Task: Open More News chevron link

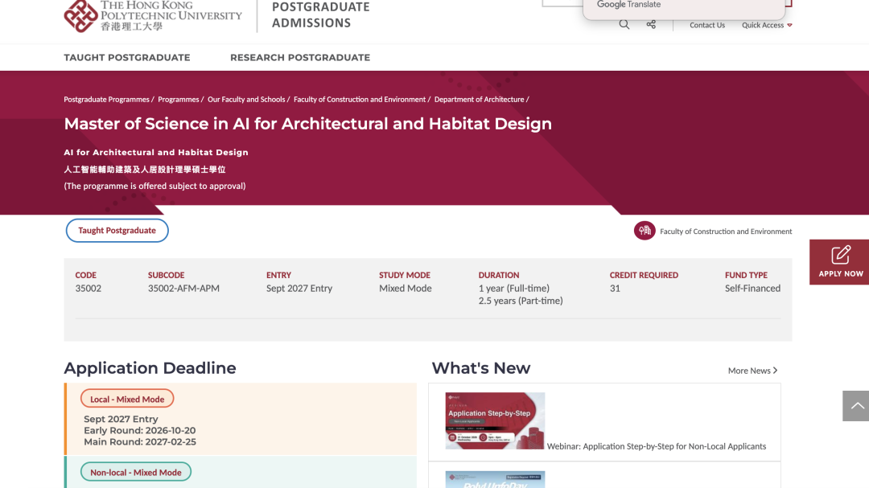Action: pos(752,371)
